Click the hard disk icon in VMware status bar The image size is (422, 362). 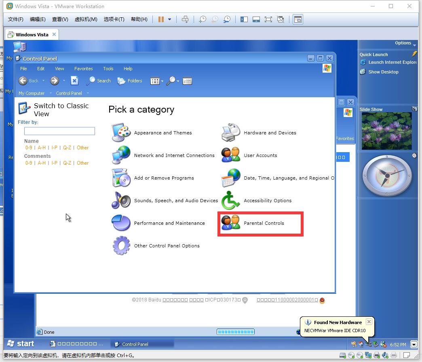343,355
